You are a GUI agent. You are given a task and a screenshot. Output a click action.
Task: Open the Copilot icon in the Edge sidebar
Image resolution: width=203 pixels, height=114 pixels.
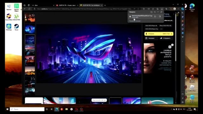coord(183,9)
